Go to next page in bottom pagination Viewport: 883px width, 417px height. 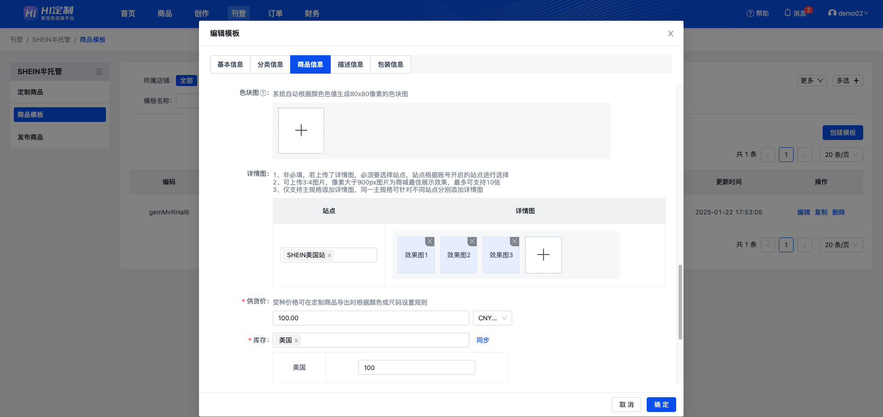[x=805, y=245]
